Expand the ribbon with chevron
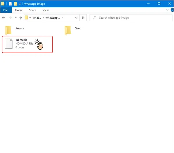 pos(167,10)
